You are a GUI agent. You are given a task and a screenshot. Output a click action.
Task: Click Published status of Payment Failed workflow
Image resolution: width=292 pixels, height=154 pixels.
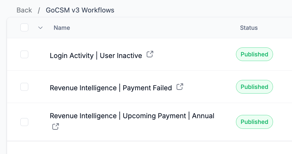pyautogui.click(x=254, y=87)
